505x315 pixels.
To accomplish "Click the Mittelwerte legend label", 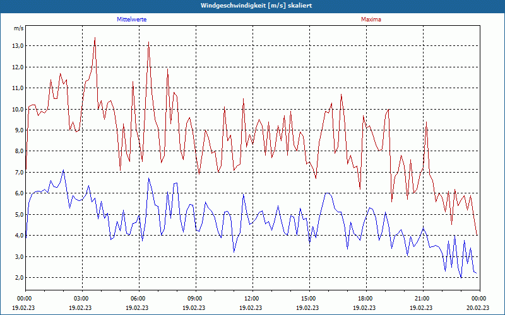I will 132,20.
